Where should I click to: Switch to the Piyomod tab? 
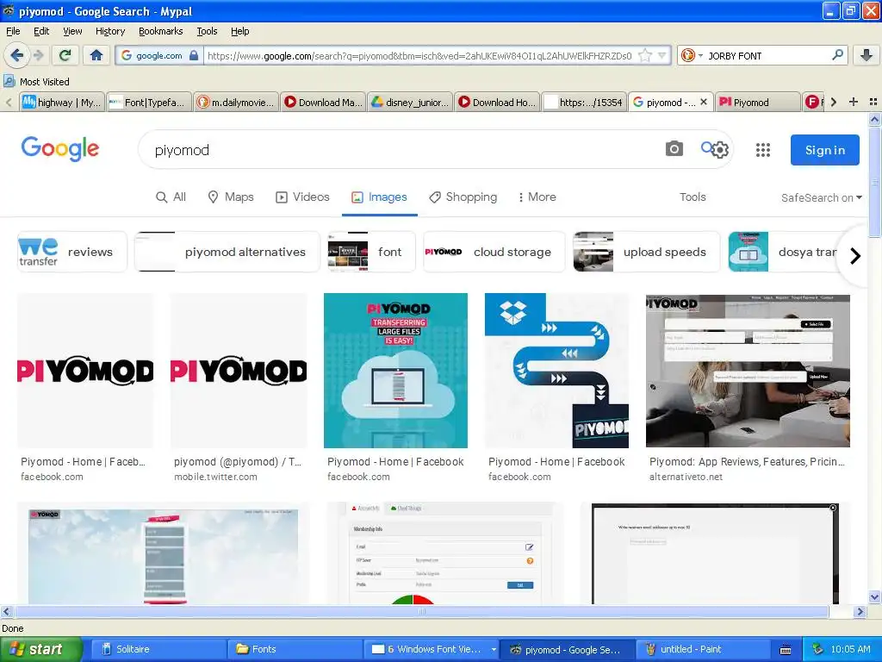757,103
